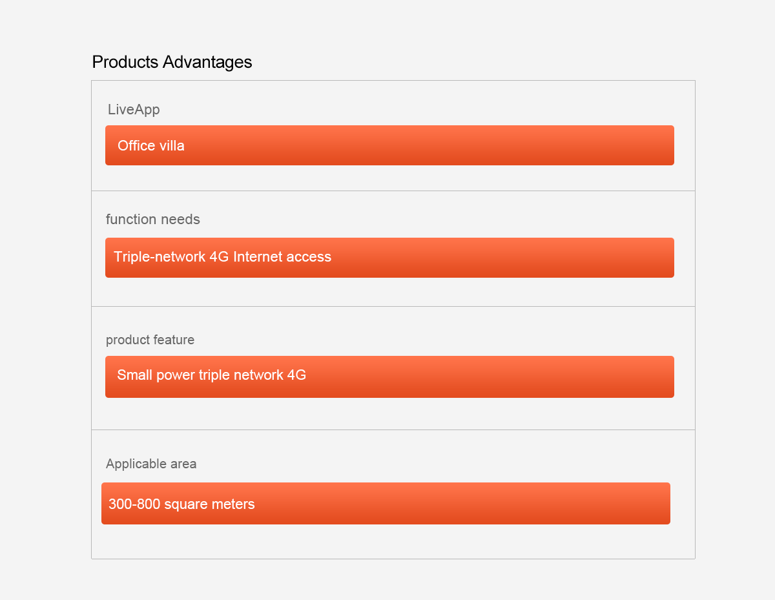This screenshot has width=775, height=600.
Task: Select the LiveApp section label
Action: 134,110
